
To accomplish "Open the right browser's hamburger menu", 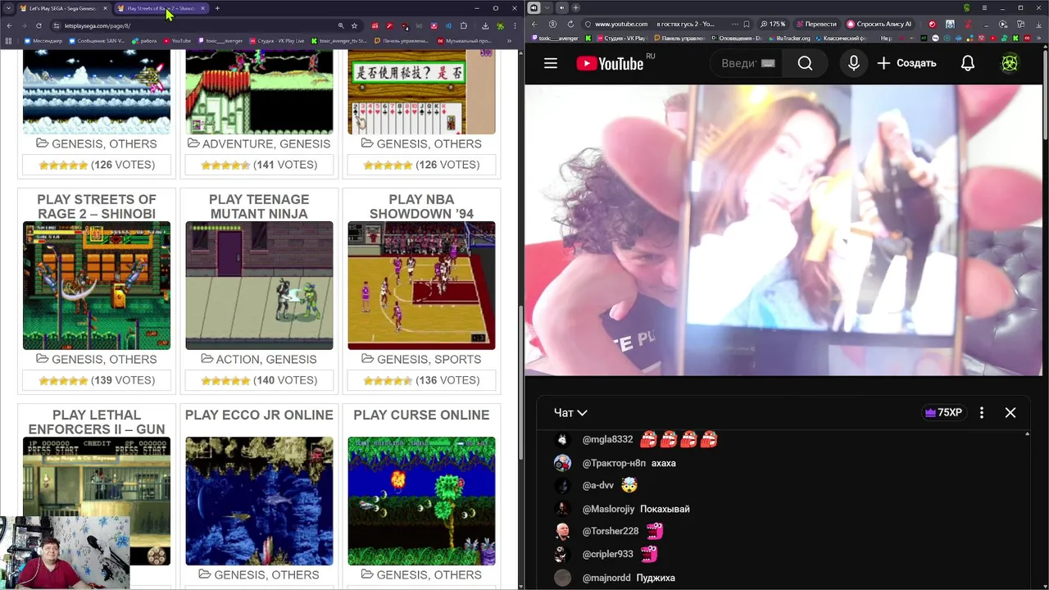I will pyautogui.click(x=984, y=7).
